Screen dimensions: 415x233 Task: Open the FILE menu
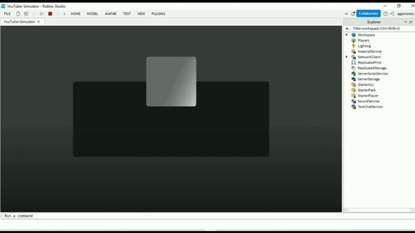(7, 14)
